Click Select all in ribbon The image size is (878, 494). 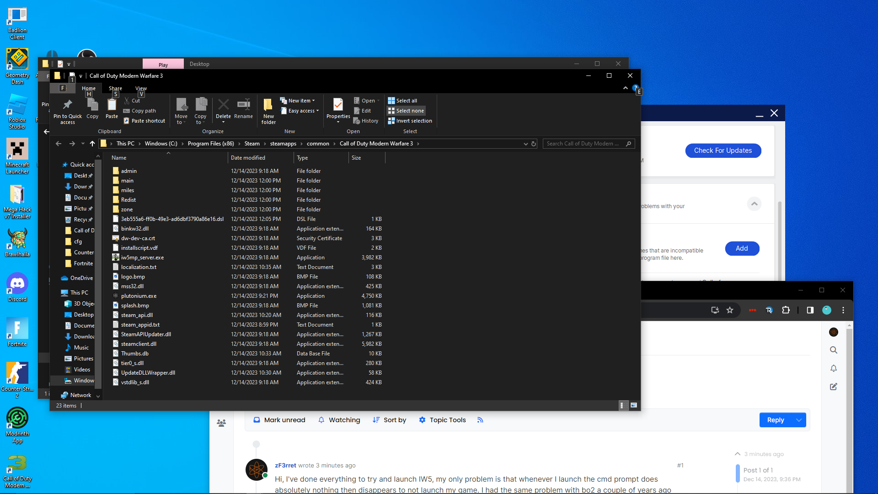pyautogui.click(x=402, y=101)
